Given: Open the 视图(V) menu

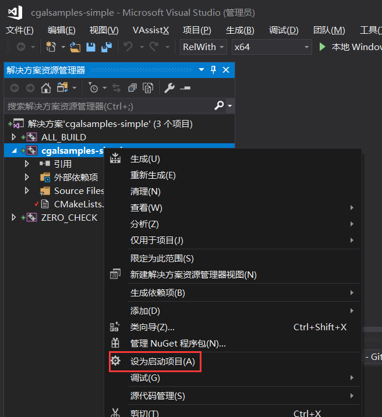Looking at the screenshot, I should coord(104,30).
